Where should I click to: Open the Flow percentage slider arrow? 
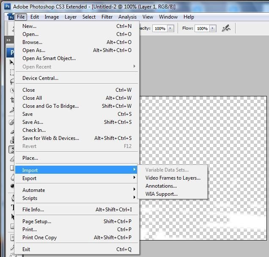click(x=213, y=28)
